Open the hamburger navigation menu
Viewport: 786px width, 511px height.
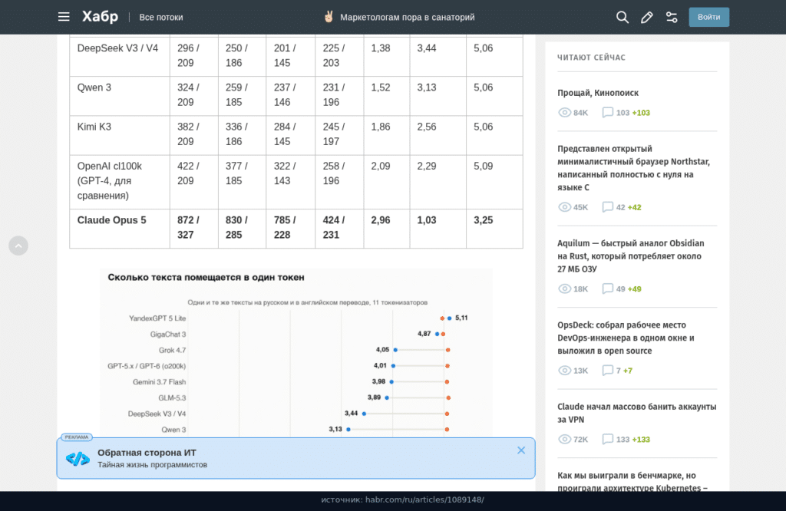click(x=64, y=17)
